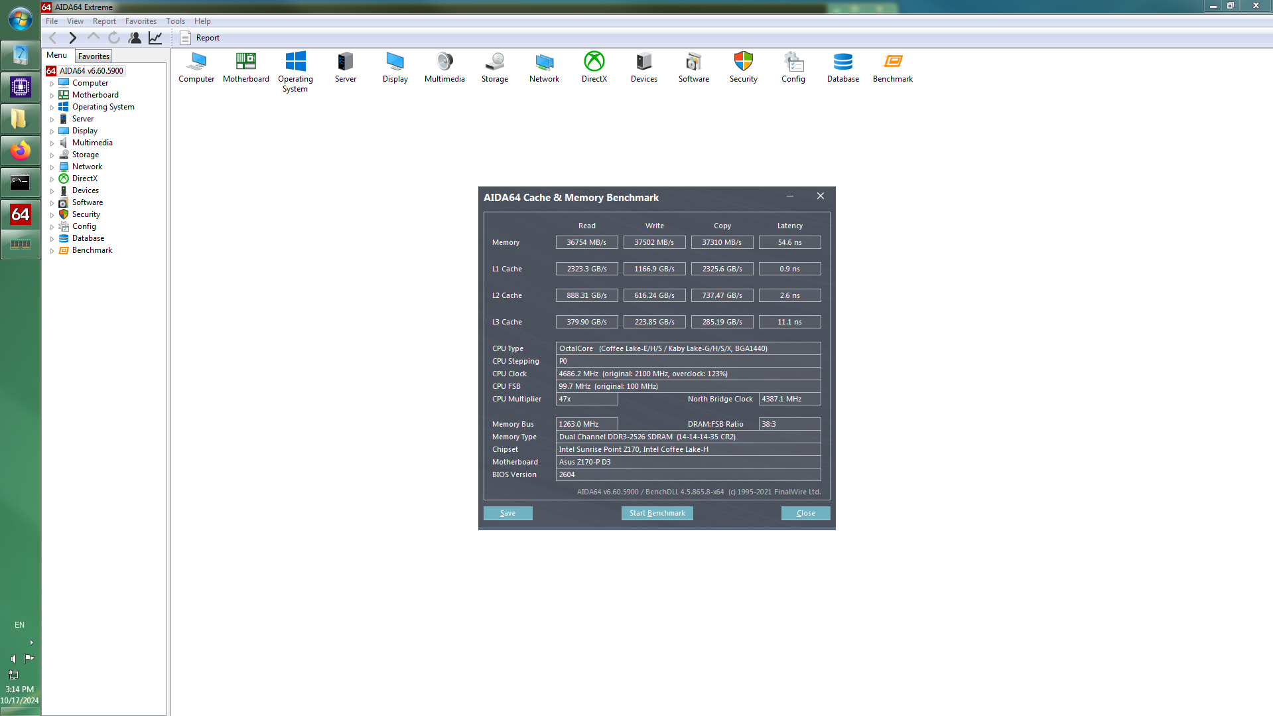Click the Back navigation arrow
The width and height of the screenshot is (1273, 716).
[53, 38]
